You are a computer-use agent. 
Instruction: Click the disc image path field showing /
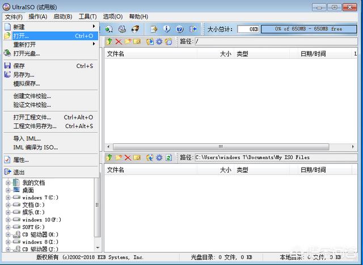pos(276,41)
